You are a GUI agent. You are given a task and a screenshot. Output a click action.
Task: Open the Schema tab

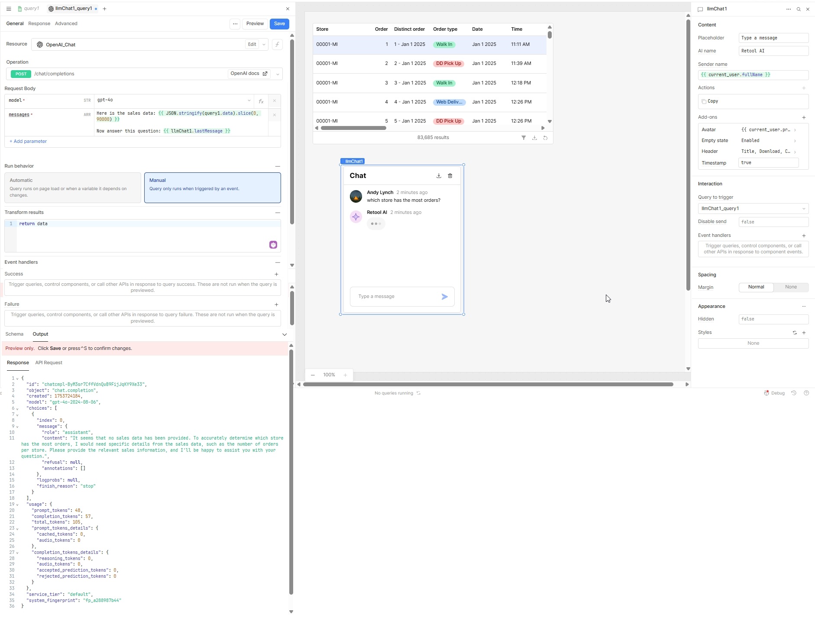point(14,334)
